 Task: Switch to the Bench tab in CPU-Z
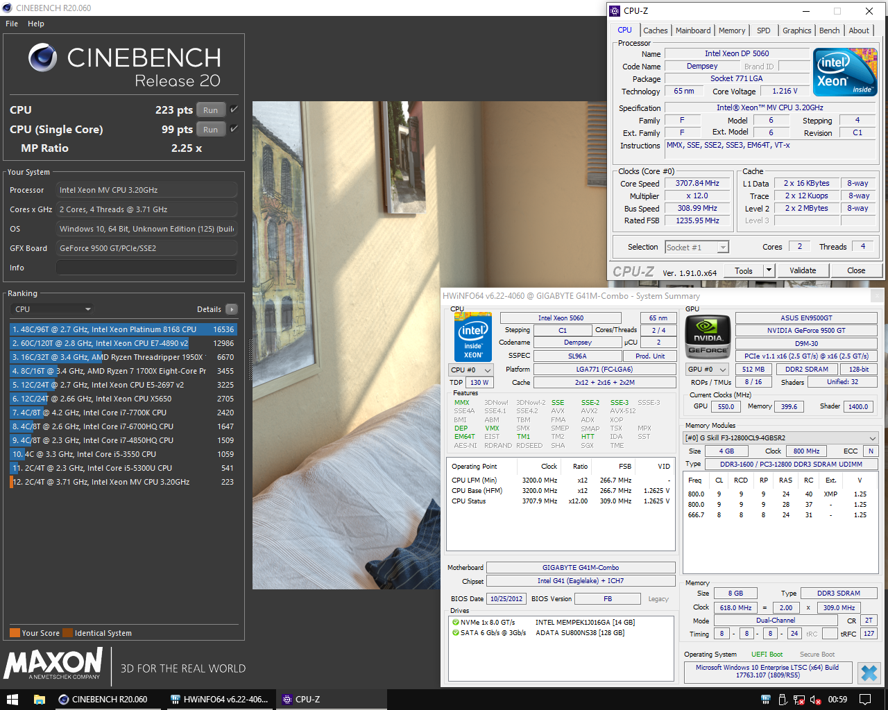(x=829, y=31)
